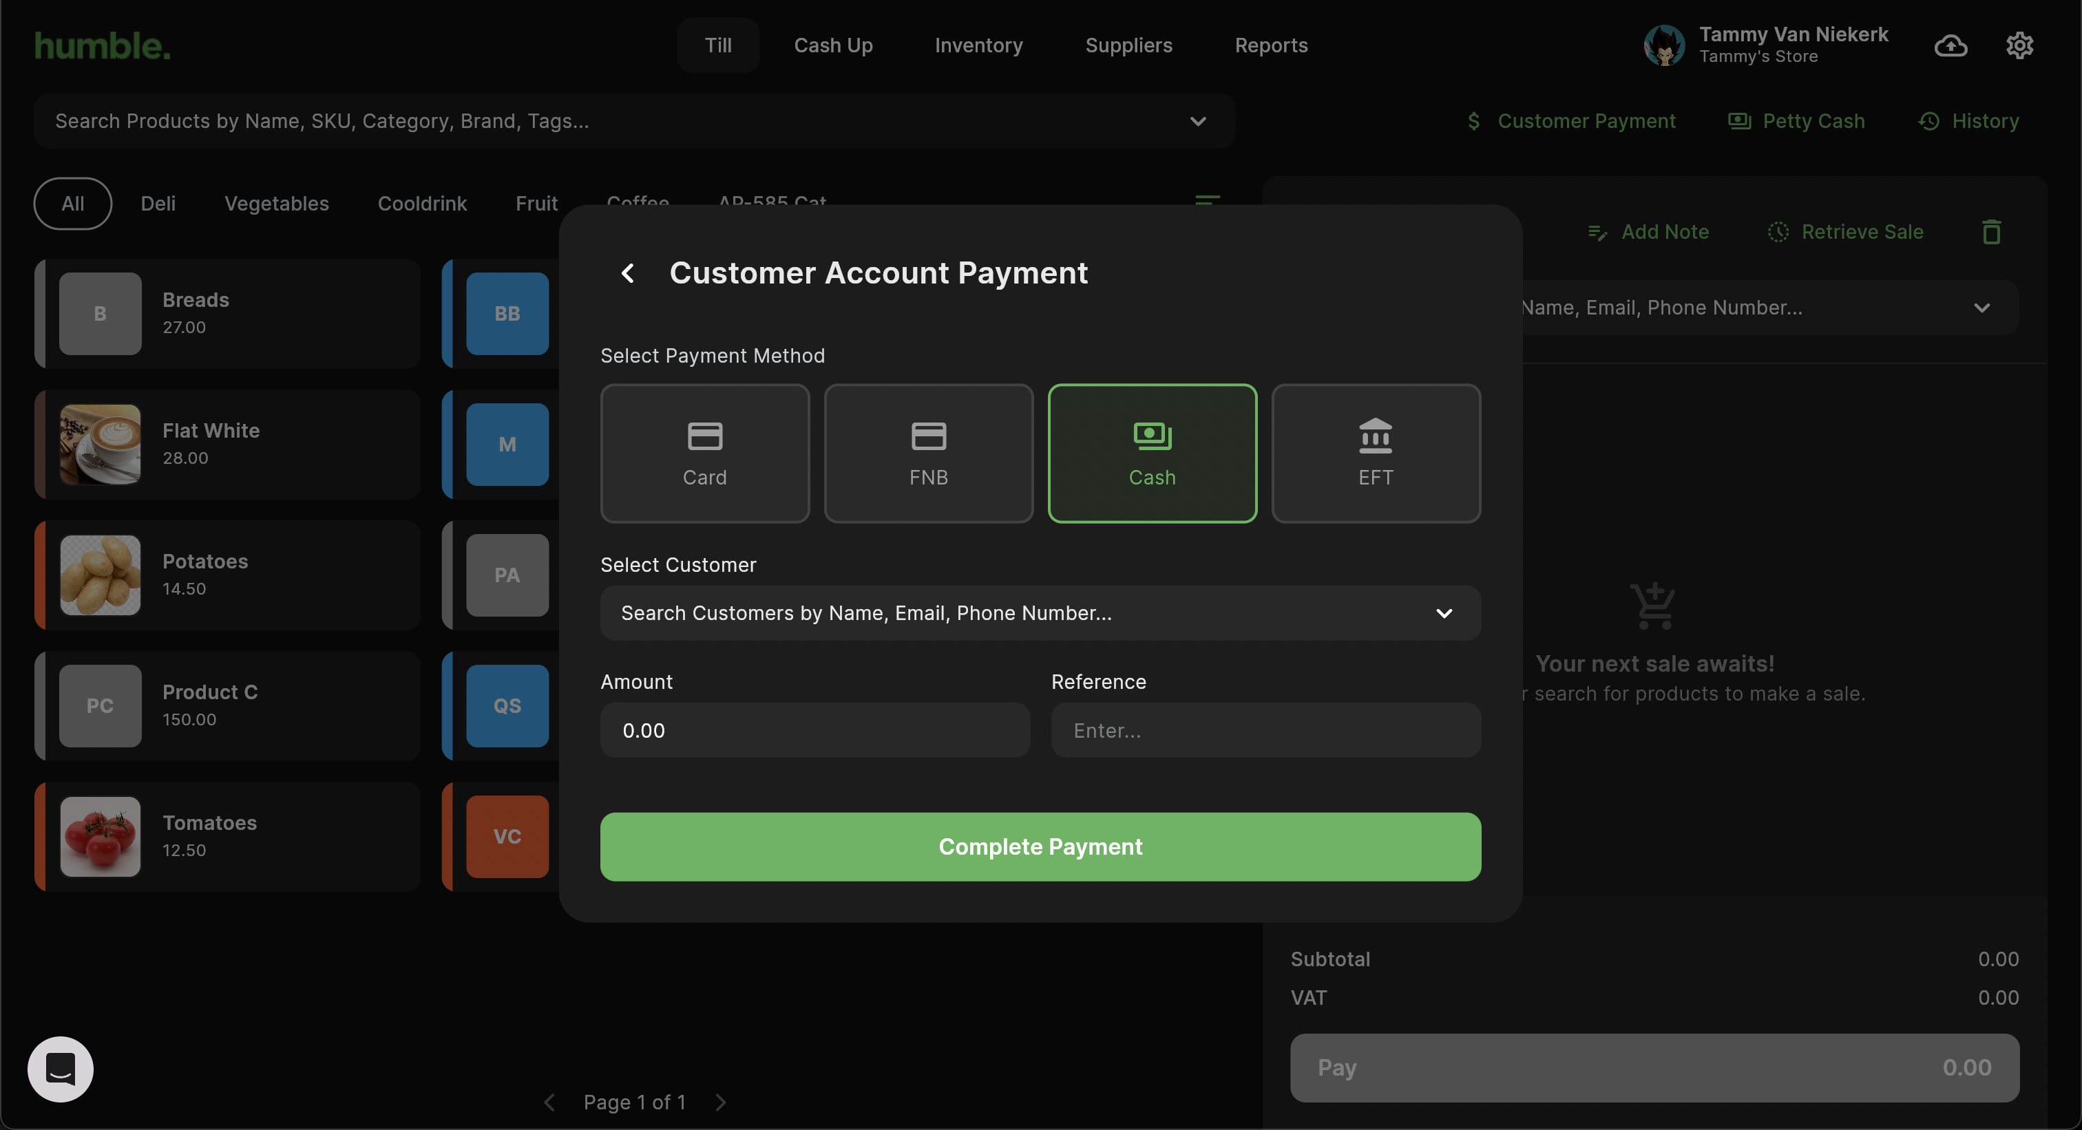Viewport: 2082px width, 1130px height.
Task: Open settings gear icon
Action: tap(2019, 45)
